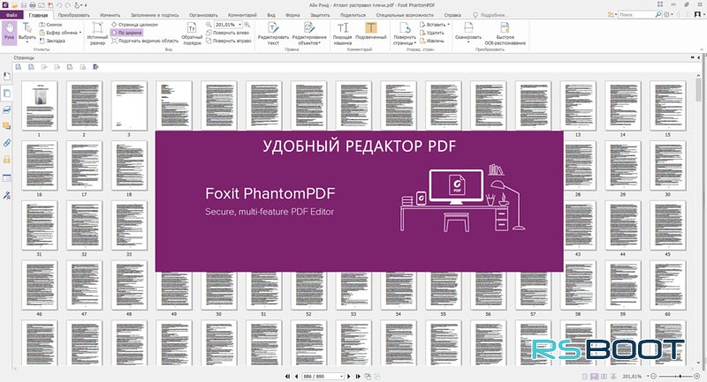The image size is (707, 382).
Task: Open the Справка tab
Action: (452, 15)
